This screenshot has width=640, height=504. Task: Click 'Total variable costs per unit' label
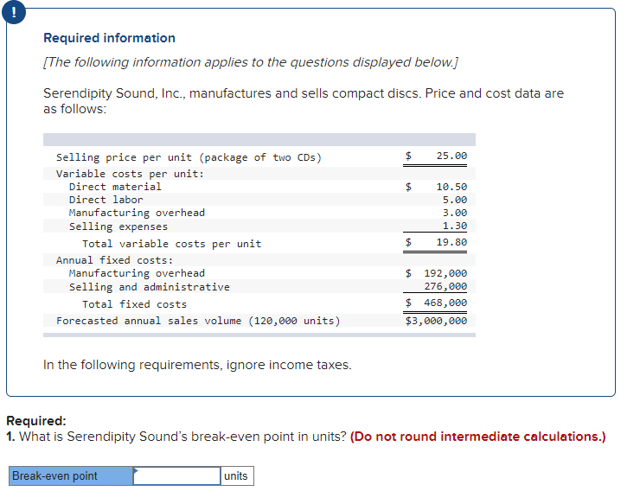click(x=171, y=244)
